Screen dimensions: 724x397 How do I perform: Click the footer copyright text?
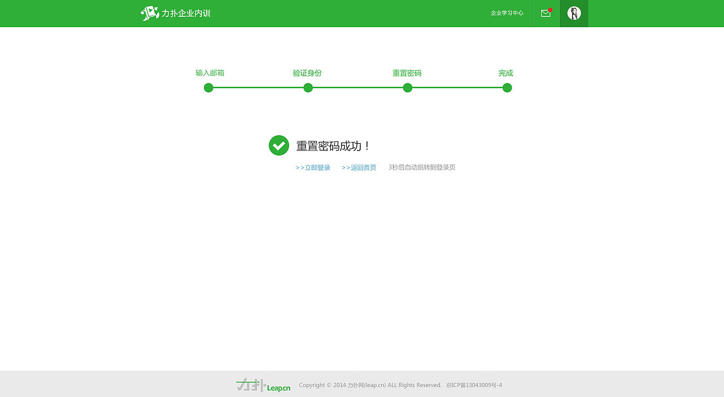coord(370,385)
